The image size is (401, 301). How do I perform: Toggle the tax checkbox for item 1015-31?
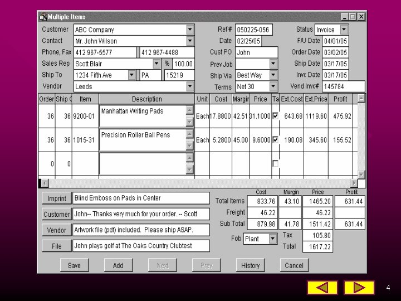[275, 140]
